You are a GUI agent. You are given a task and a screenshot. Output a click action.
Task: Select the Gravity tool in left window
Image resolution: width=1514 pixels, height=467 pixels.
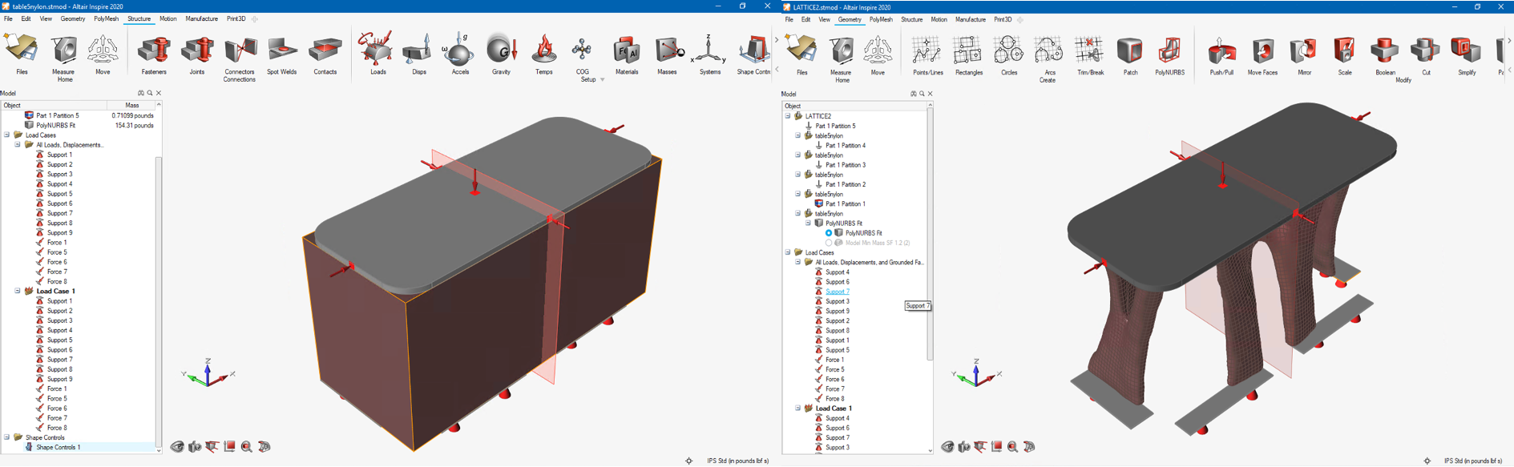click(501, 54)
